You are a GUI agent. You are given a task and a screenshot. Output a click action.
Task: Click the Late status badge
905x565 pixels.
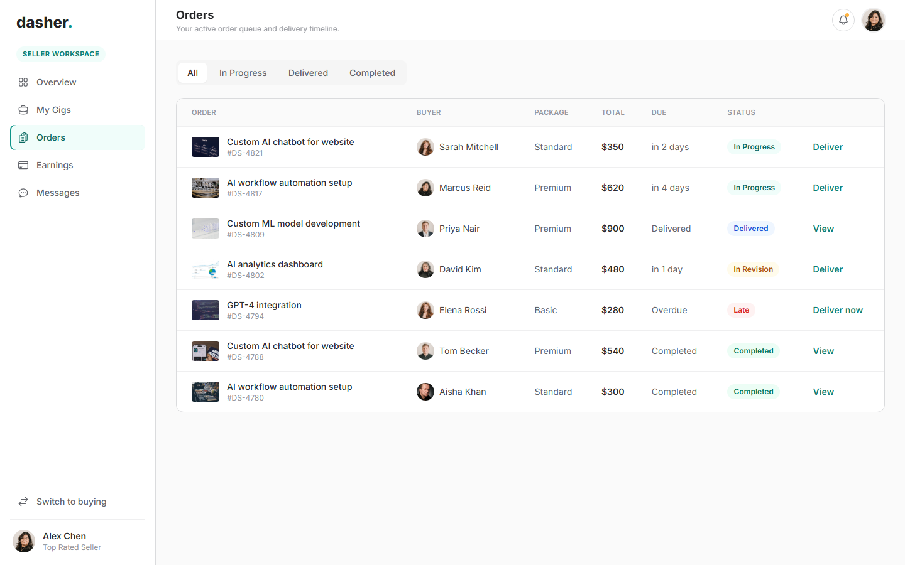click(x=741, y=310)
